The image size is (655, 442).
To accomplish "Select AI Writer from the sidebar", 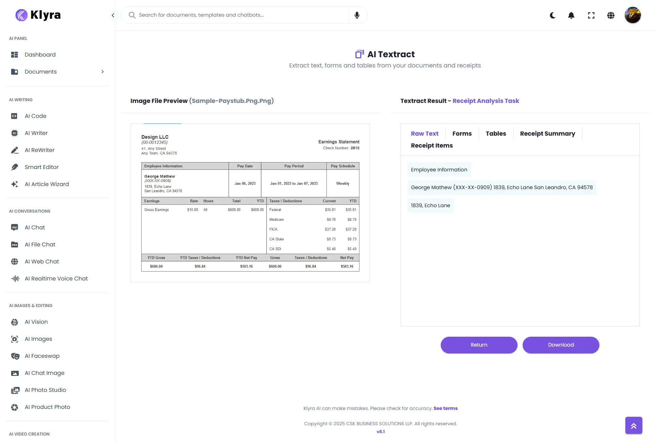I will 36,133.
